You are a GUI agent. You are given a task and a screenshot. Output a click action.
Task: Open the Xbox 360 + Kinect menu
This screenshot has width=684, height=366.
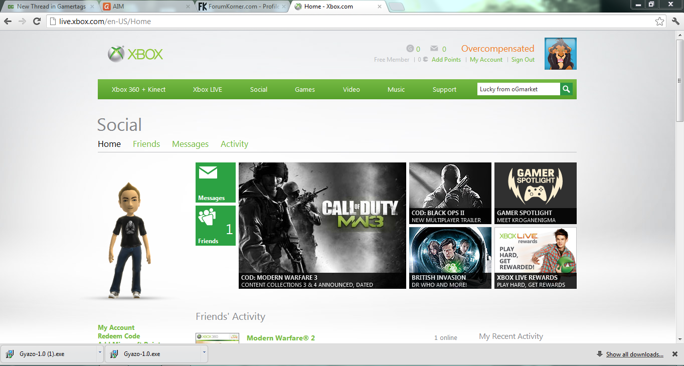(x=138, y=89)
